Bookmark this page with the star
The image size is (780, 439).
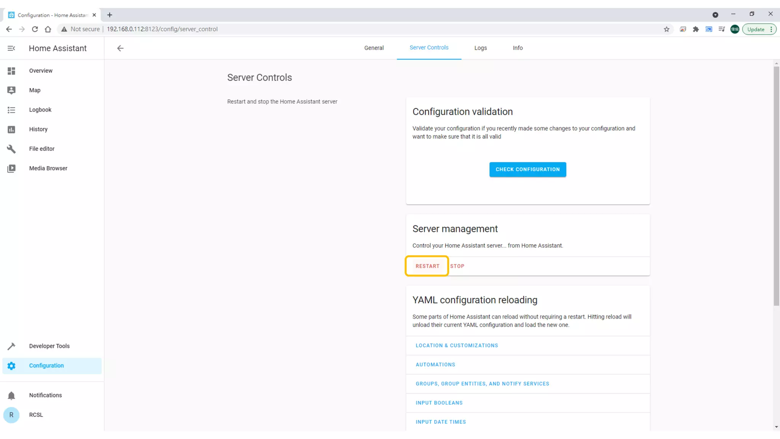[x=667, y=29]
